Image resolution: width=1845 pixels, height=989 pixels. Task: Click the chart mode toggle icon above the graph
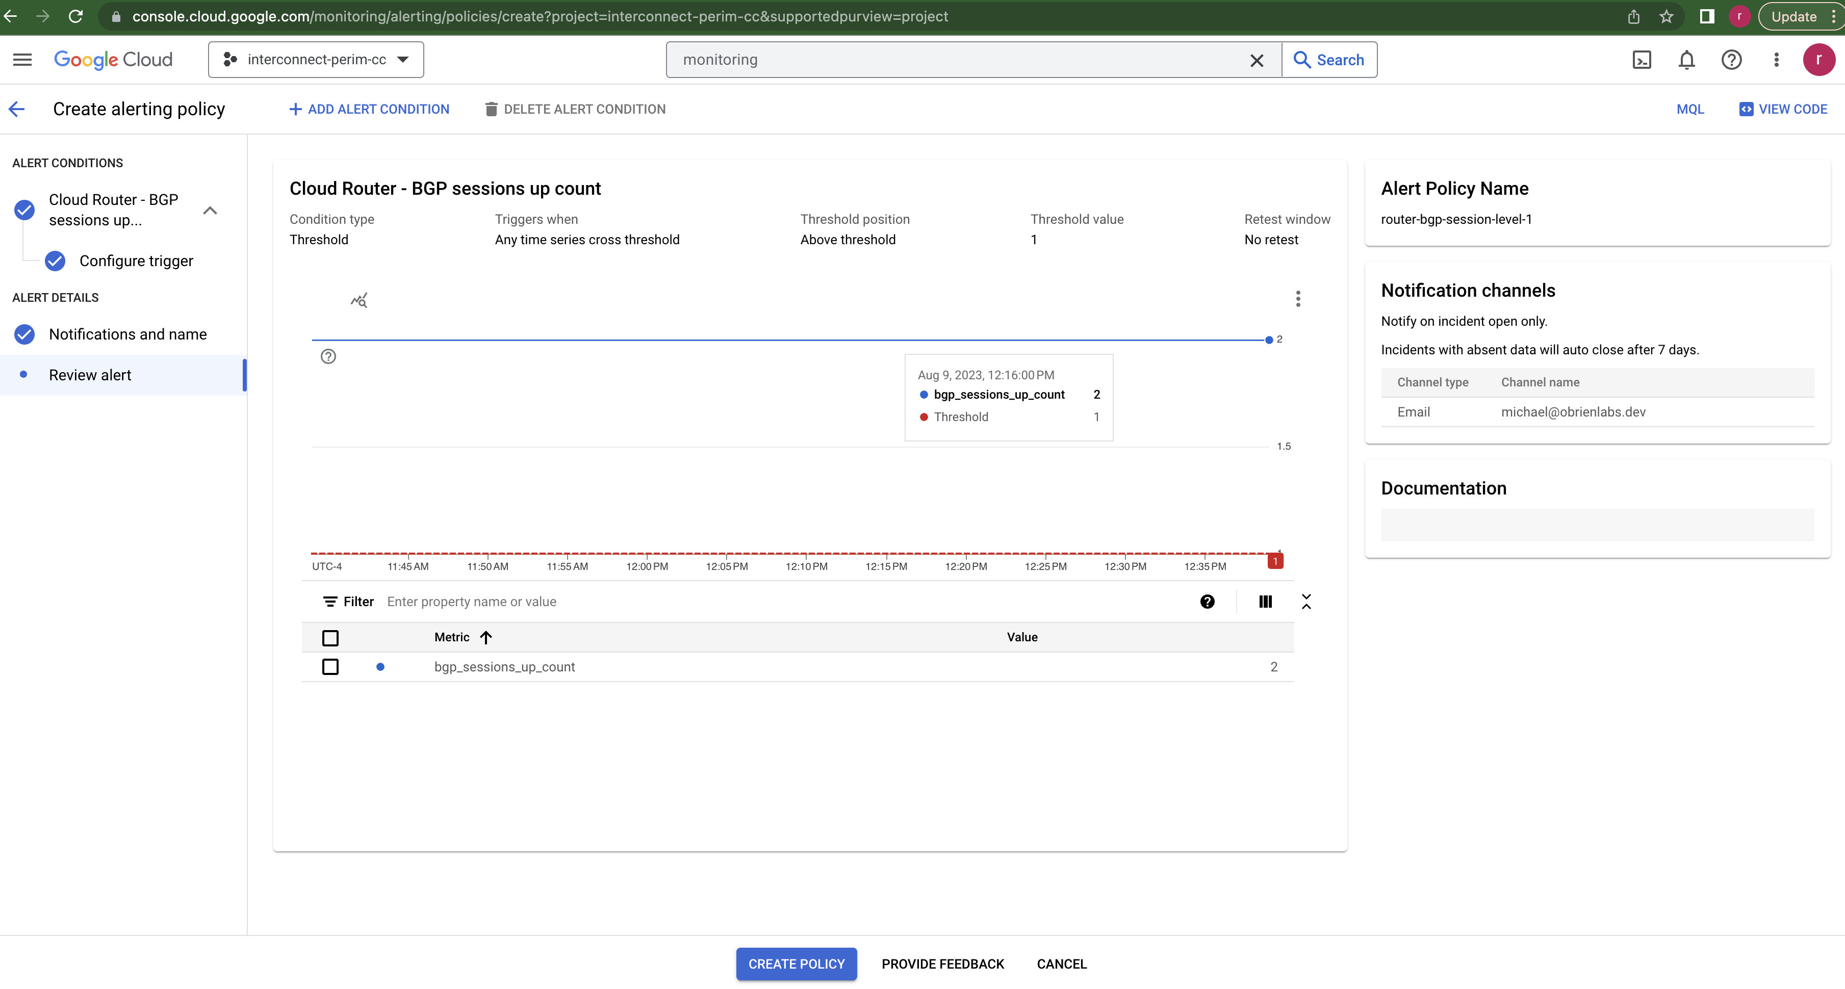(x=360, y=300)
